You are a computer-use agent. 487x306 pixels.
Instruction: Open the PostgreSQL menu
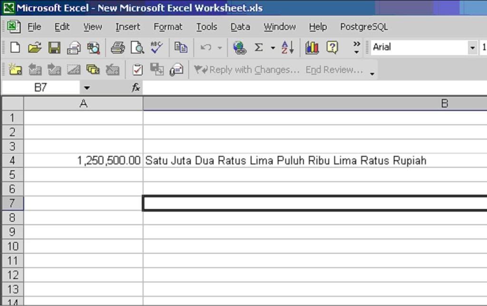click(364, 27)
